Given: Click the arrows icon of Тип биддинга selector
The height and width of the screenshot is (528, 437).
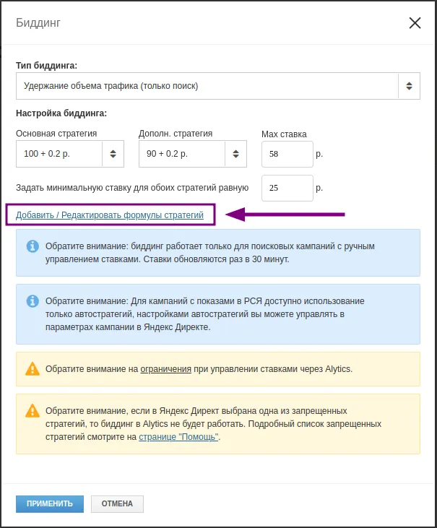Looking at the screenshot, I should (409, 86).
